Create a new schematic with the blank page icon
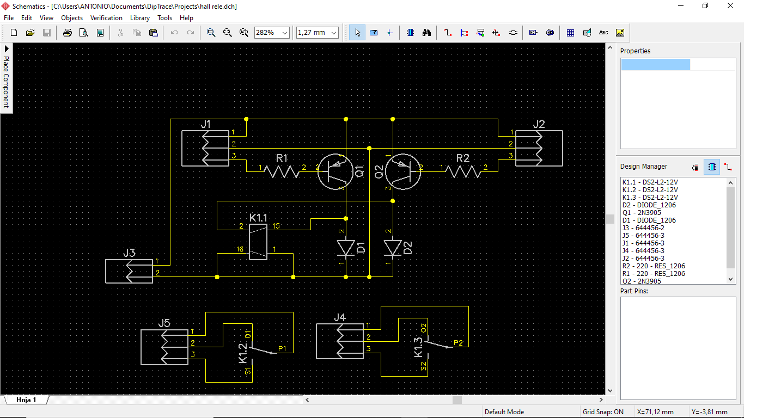 [x=14, y=33]
